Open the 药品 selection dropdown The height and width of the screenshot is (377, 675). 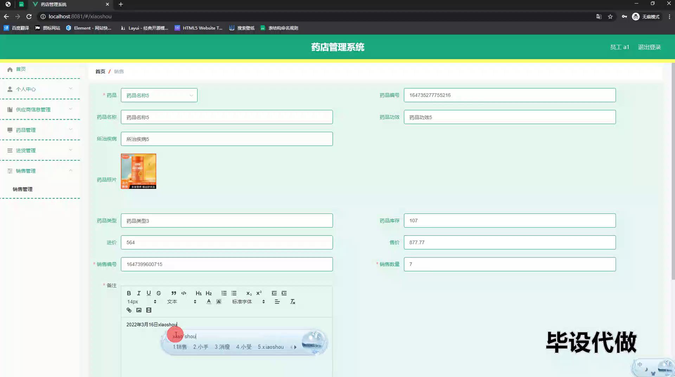click(x=159, y=95)
